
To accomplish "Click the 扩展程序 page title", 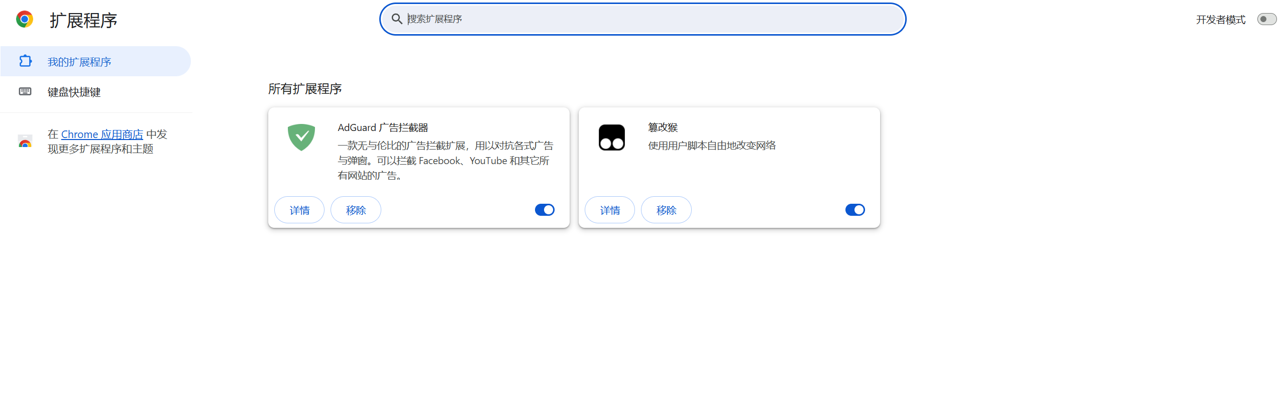I will coord(83,21).
